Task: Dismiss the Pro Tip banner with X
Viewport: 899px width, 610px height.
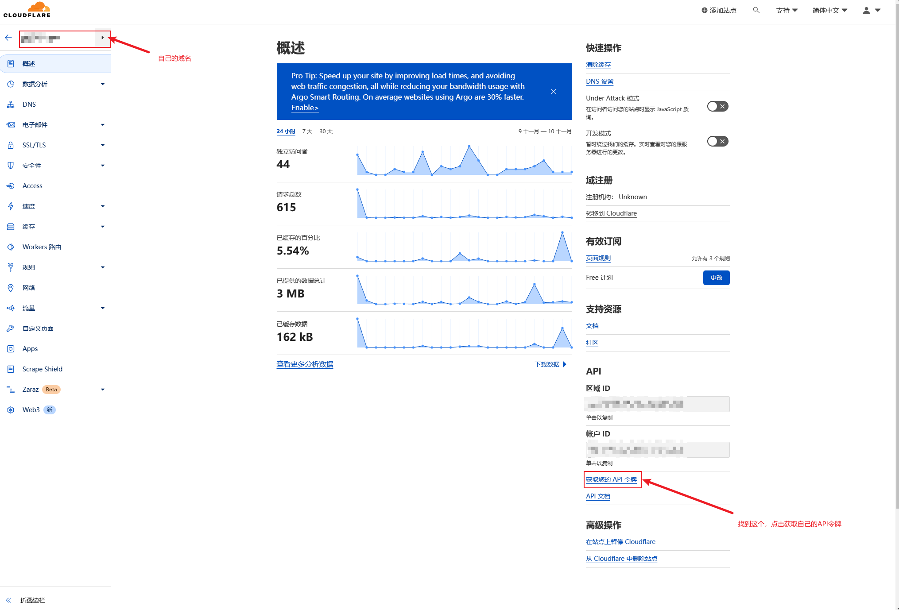Action: coord(553,92)
